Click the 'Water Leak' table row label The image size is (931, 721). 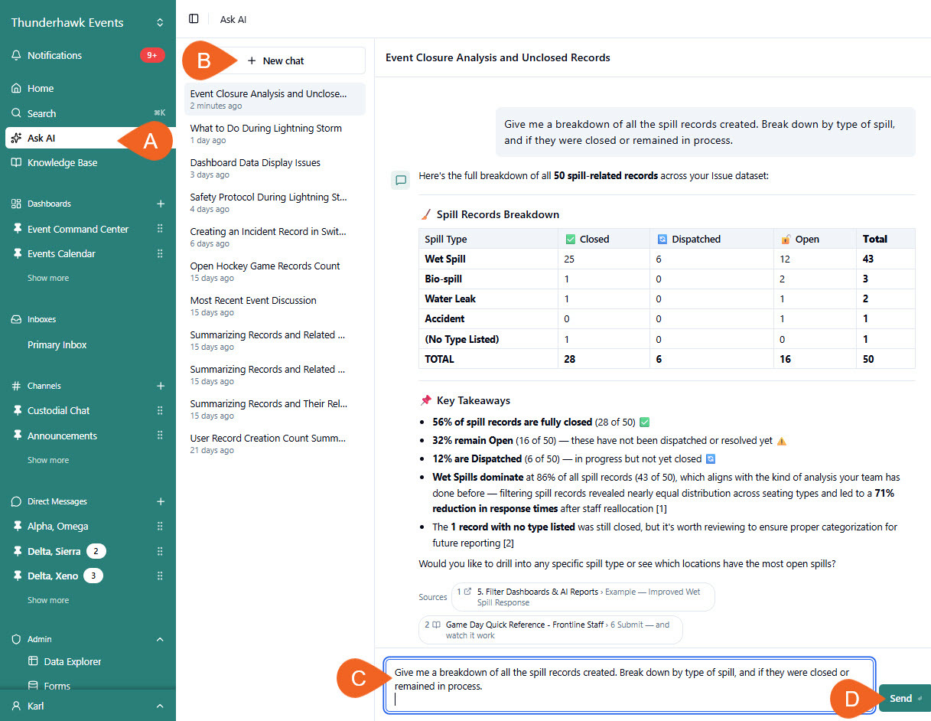451,299
